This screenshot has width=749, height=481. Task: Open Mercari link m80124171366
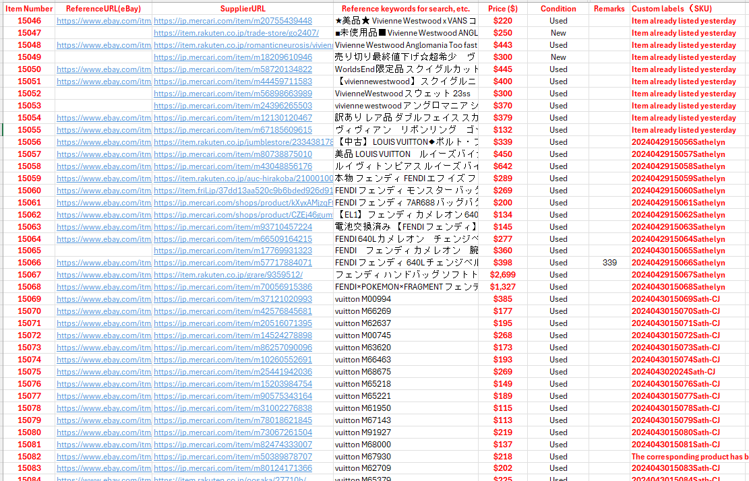[233, 468]
